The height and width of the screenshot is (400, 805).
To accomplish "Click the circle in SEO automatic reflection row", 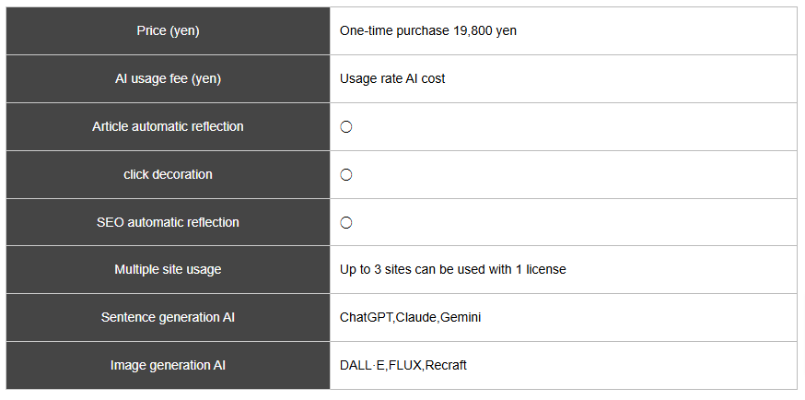I will [346, 222].
